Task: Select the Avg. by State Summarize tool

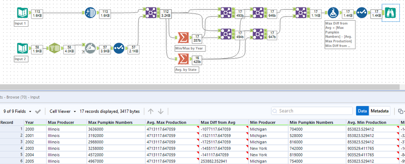Action: tap(183, 59)
